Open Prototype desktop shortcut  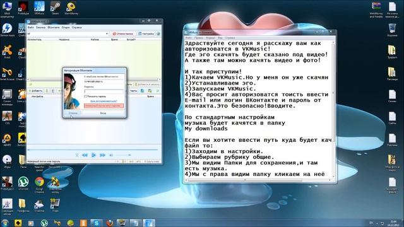(x=23, y=8)
